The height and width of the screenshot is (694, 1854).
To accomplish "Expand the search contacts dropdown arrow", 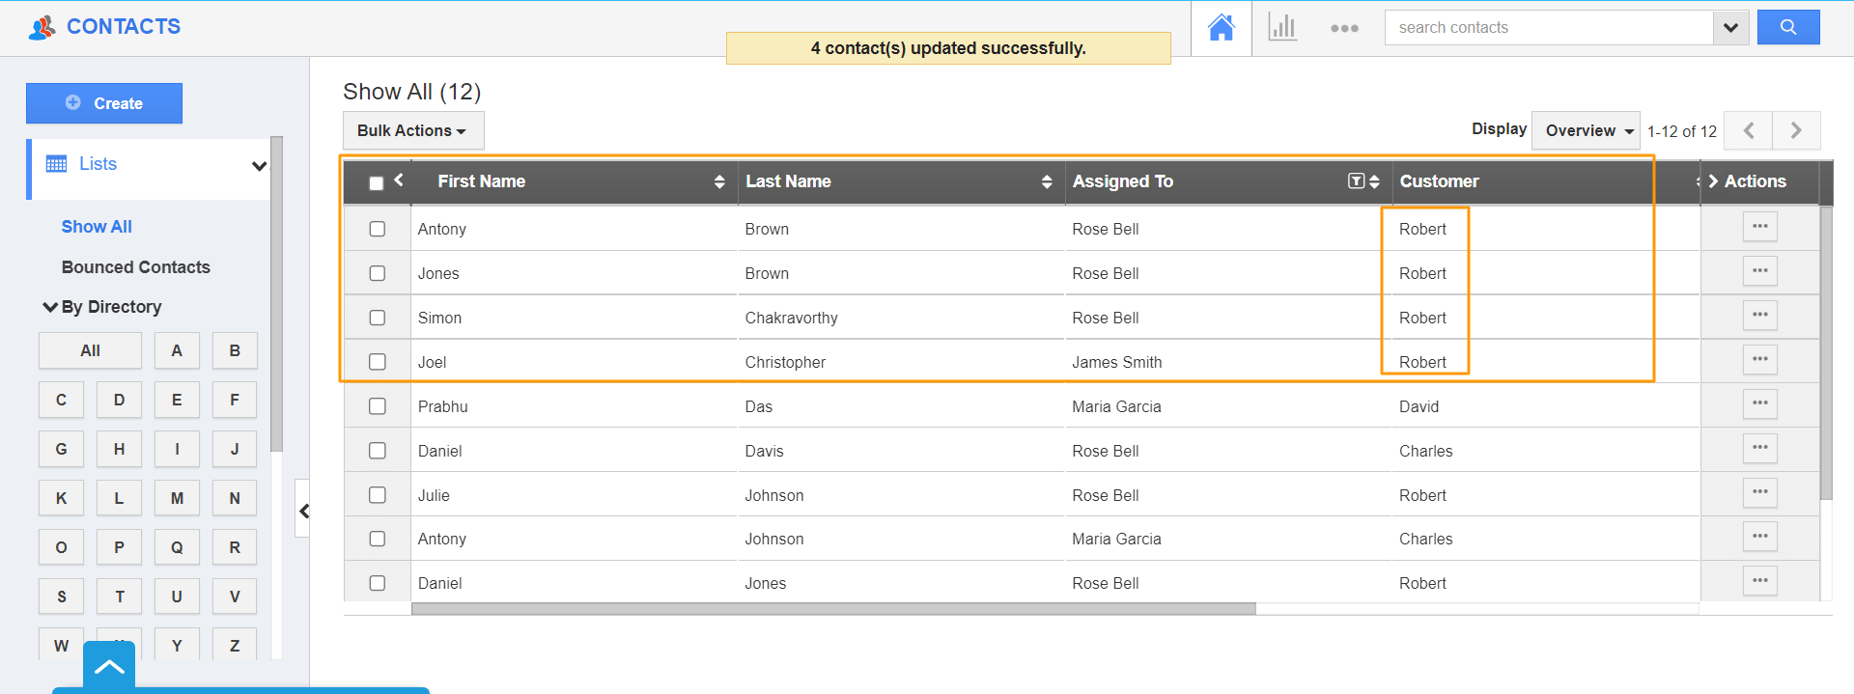I will pyautogui.click(x=1730, y=27).
